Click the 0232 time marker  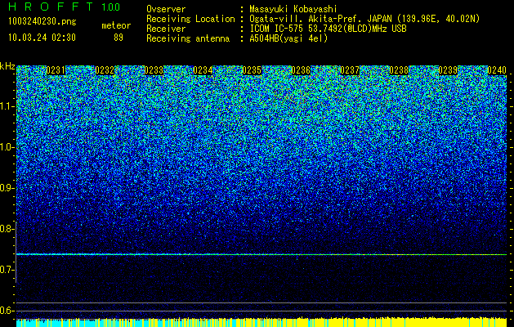pos(105,70)
